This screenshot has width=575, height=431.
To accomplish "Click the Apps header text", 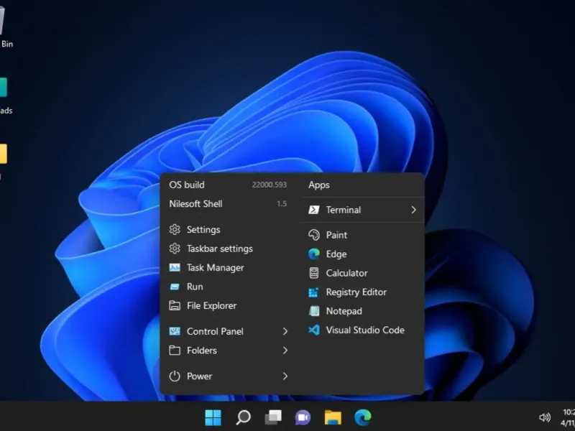I will (x=319, y=185).
